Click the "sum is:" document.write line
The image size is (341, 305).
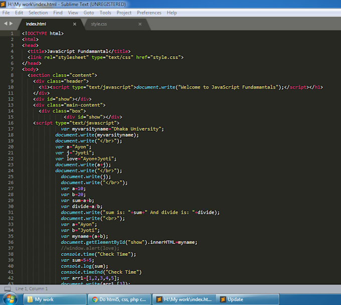140,212
